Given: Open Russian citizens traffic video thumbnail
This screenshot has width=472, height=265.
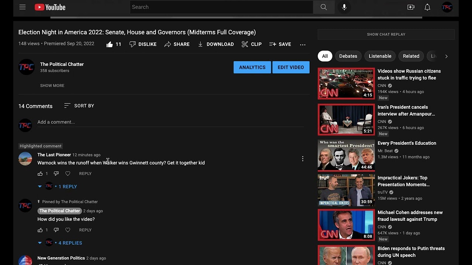Looking at the screenshot, I should coord(346,84).
